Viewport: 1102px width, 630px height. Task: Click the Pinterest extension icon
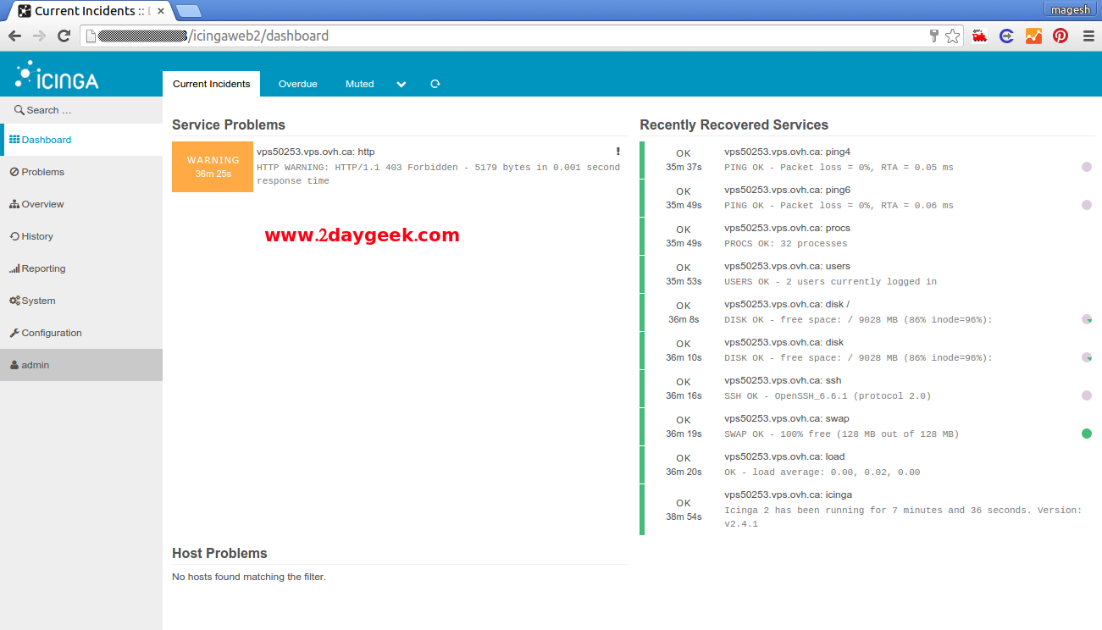pos(1060,36)
